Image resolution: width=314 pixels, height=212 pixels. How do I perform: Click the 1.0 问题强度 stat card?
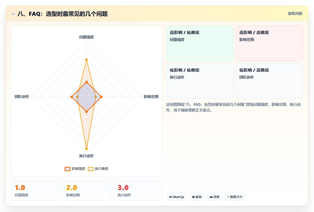tap(35, 190)
